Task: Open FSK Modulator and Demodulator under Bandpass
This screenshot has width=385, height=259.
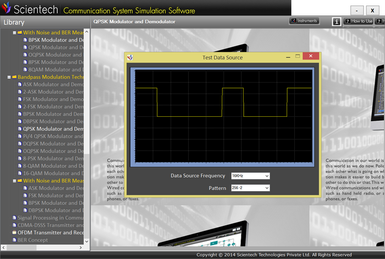Action: [x=53, y=99]
